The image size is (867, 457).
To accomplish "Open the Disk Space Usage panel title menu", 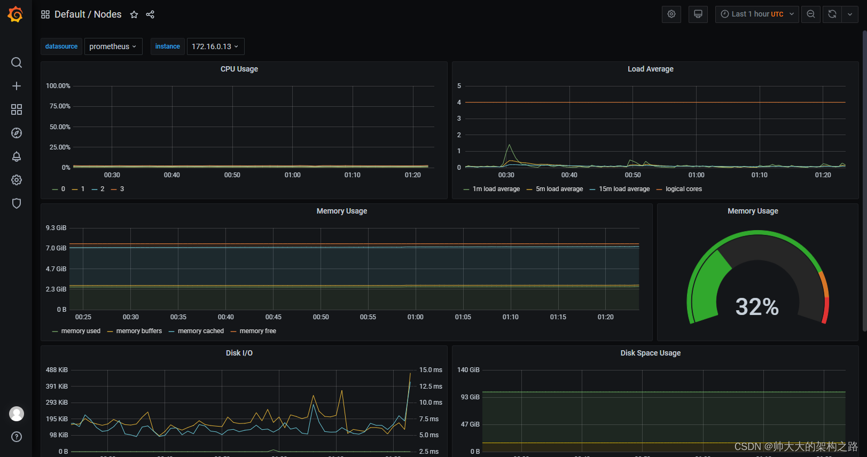I will [x=650, y=353].
